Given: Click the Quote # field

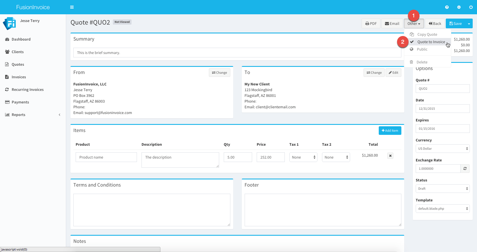Looking at the screenshot, I should point(443,89).
